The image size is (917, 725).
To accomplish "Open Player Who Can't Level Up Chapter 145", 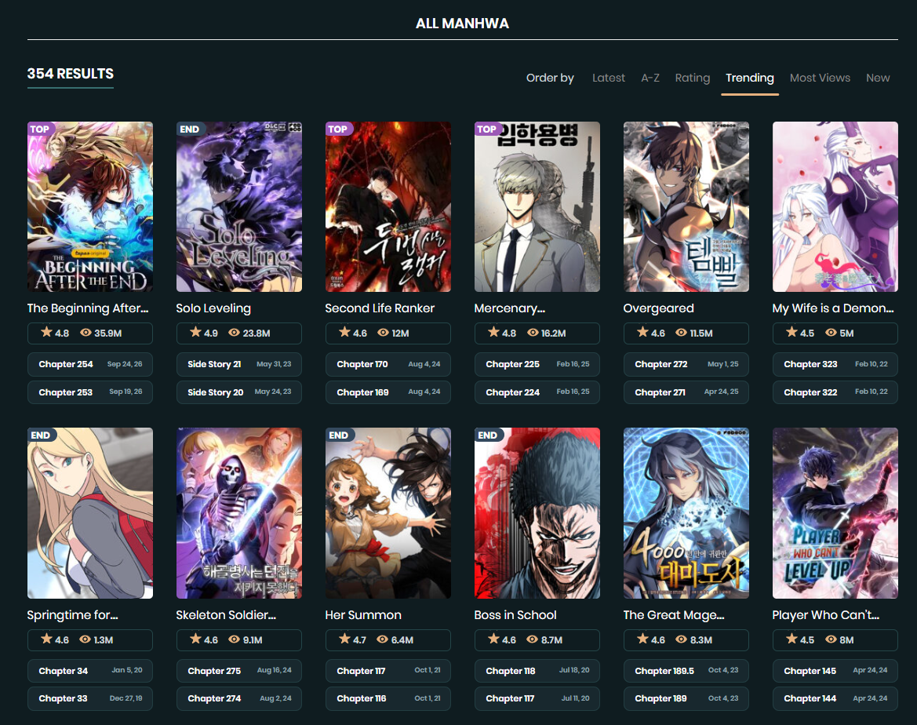I will coord(835,671).
